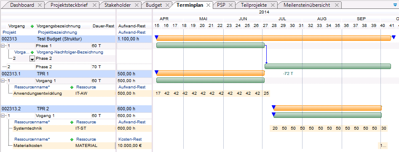Click the Phase 1 to Phase 2 link arrow
Viewport: 399px width, 152px height.
tap(266, 54)
